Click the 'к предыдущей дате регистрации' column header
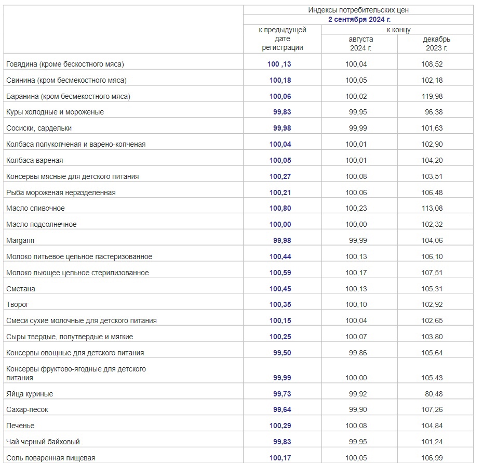Viewport: 483px width, 463px height. pos(283,39)
